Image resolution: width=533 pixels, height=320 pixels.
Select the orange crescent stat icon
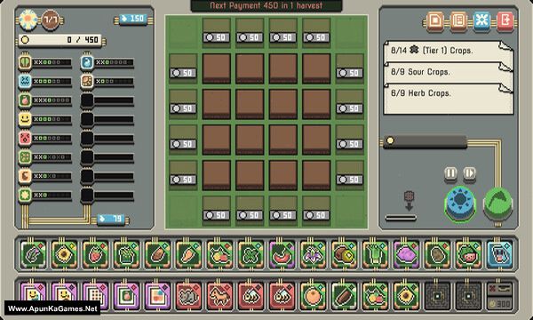click(x=25, y=177)
